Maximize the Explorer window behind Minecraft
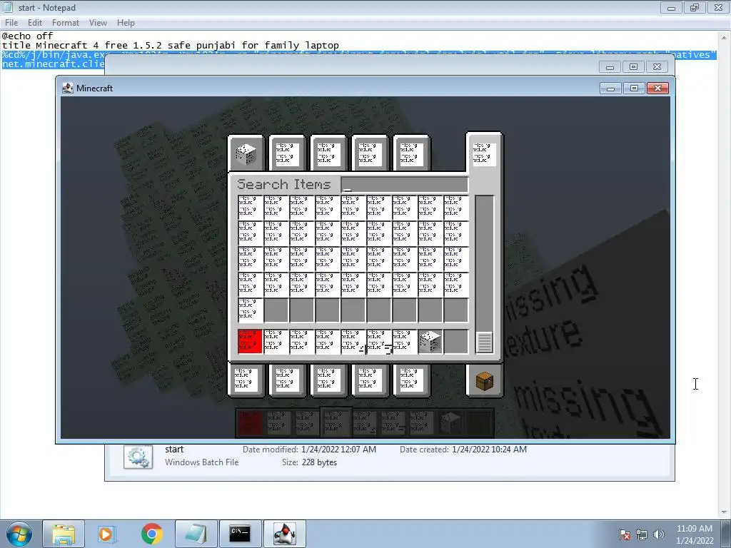Image resolution: width=731 pixels, height=548 pixels. pos(633,67)
